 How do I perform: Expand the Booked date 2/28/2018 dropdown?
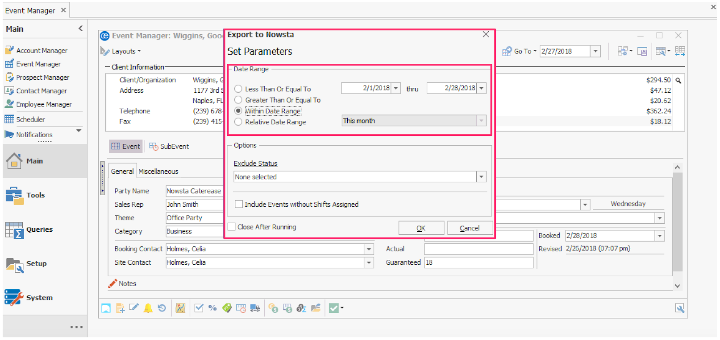point(660,236)
